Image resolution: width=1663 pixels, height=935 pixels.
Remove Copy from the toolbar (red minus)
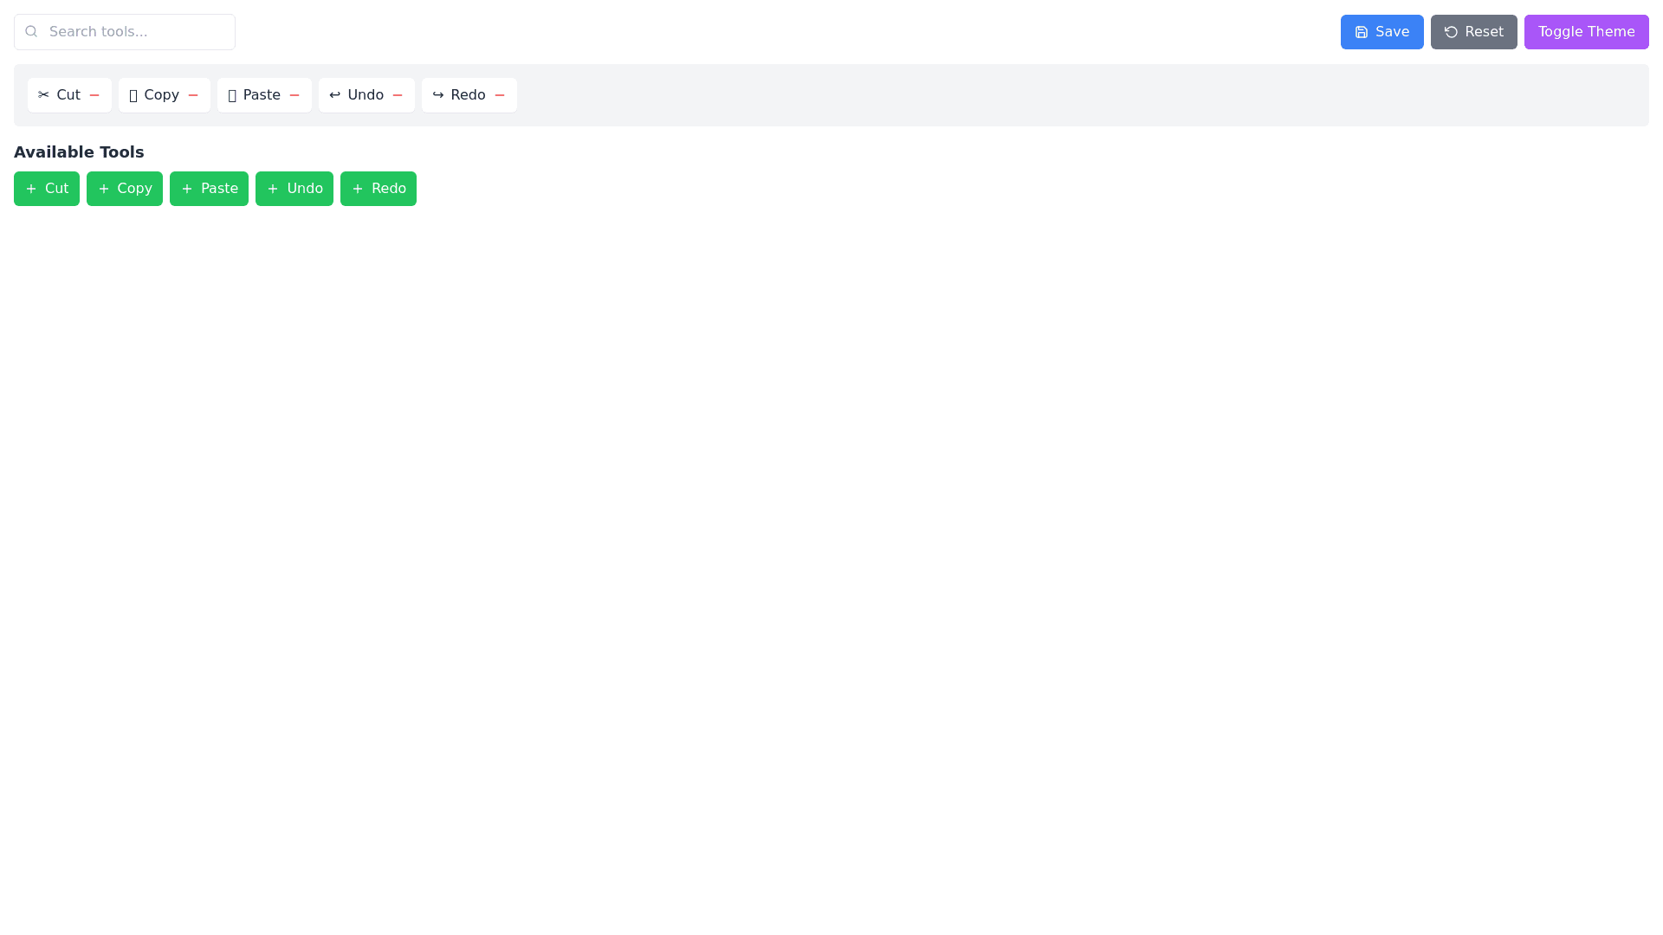[193, 95]
